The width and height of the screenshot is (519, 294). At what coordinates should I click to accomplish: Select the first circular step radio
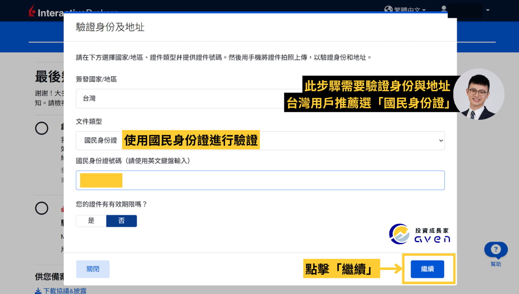point(42,128)
